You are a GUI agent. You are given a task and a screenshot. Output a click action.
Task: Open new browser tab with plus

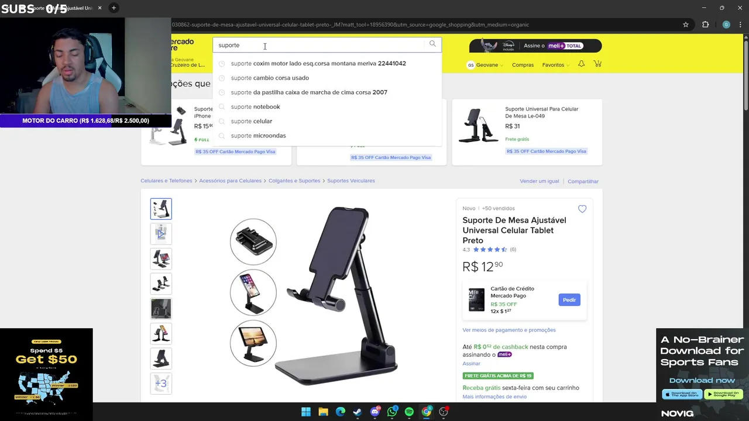(114, 8)
